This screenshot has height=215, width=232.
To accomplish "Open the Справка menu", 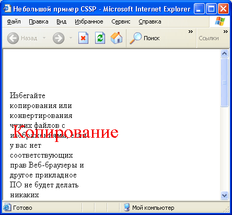I will pos(150,21).
